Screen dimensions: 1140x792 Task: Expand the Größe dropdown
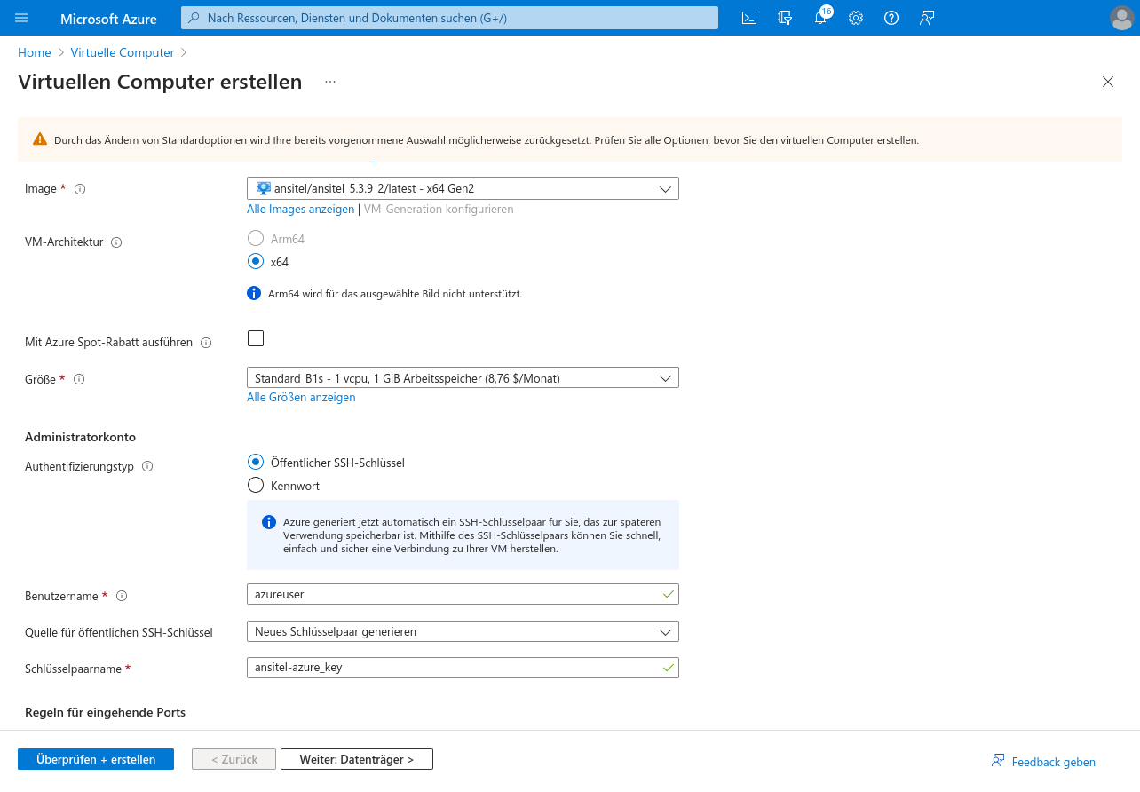tap(463, 378)
